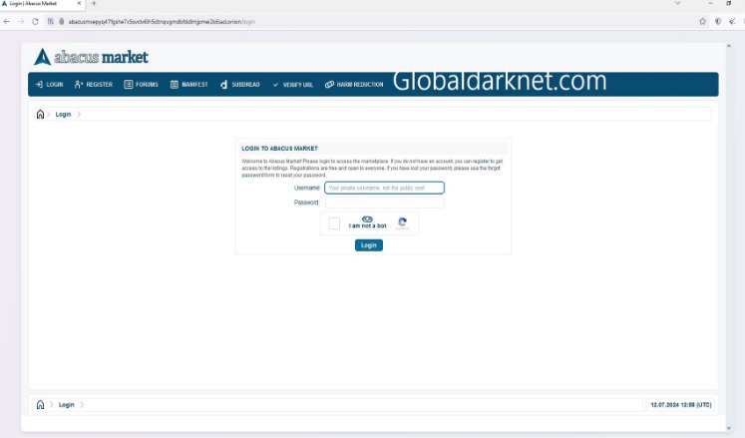Focus the Password input field
Screen dimensions: 745x438
click(384, 203)
